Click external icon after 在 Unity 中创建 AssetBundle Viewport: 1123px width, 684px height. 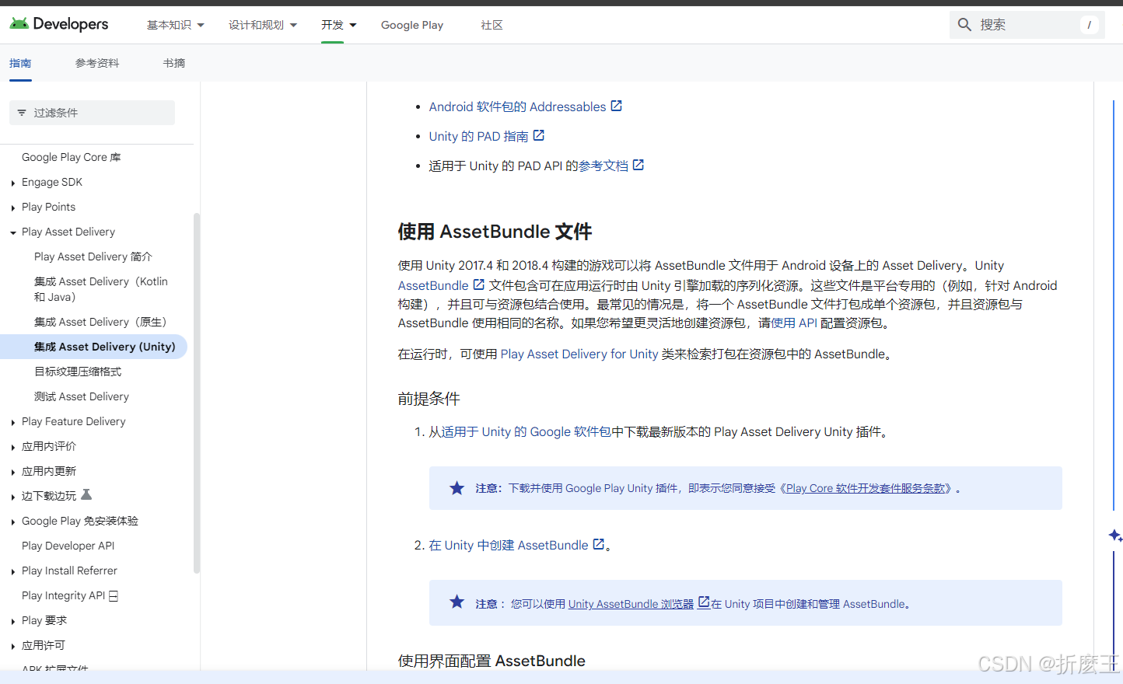(599, 544)
